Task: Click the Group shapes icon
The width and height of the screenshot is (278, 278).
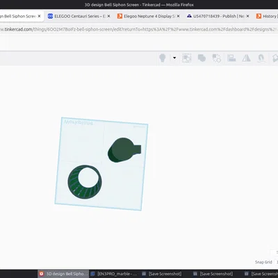Action: (202, 58)
